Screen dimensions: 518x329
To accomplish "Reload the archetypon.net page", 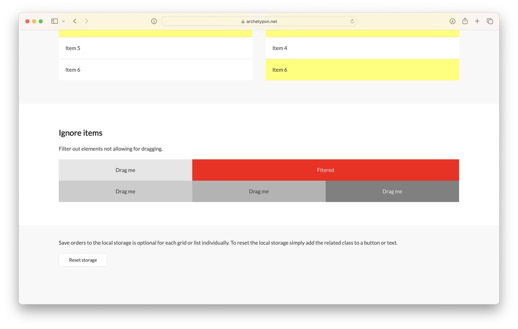I will (352, 21).
